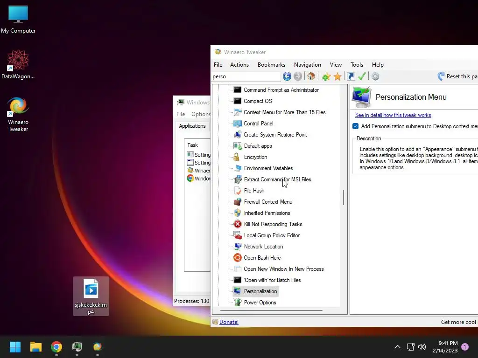This screenshot has height=358, width=478.
Task: Click the Kill Not Responding Tasks red icon
Action: pos(237,224)
